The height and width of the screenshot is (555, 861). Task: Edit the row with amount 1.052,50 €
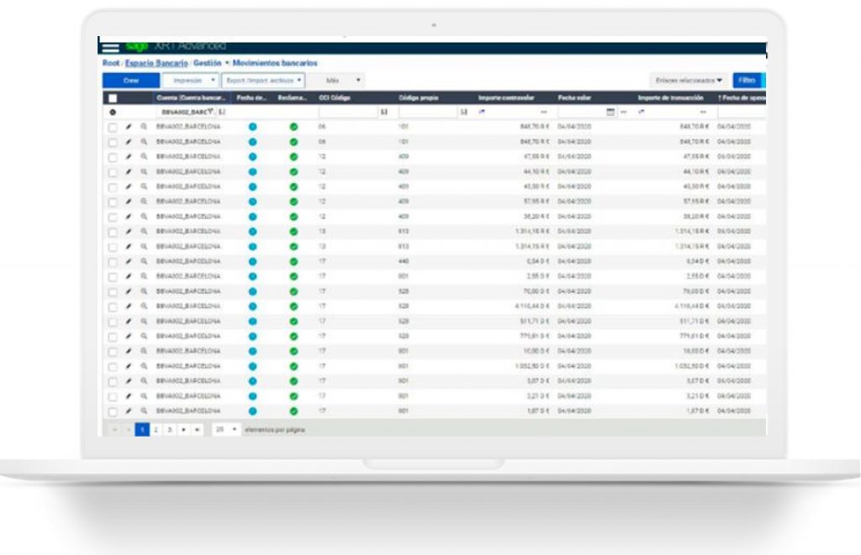click(129, 366)
